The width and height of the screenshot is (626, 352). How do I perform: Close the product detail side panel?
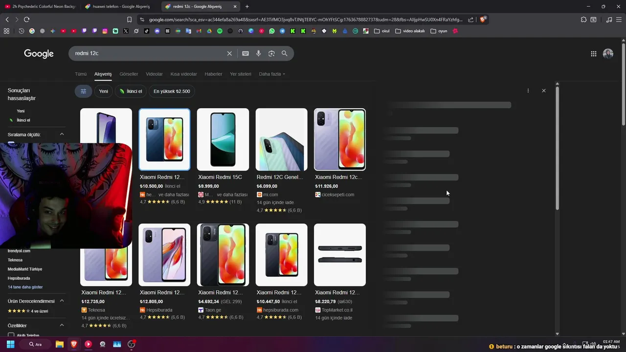543,90
